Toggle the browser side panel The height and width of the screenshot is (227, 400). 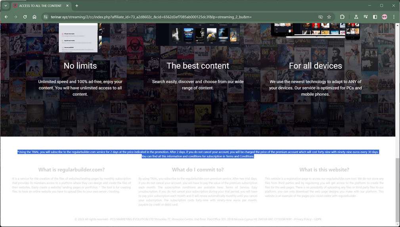(375, 17)
